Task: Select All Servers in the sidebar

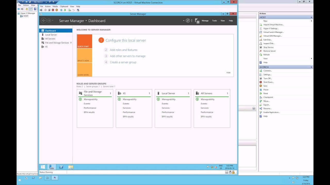Action: (x=56, y=39)
